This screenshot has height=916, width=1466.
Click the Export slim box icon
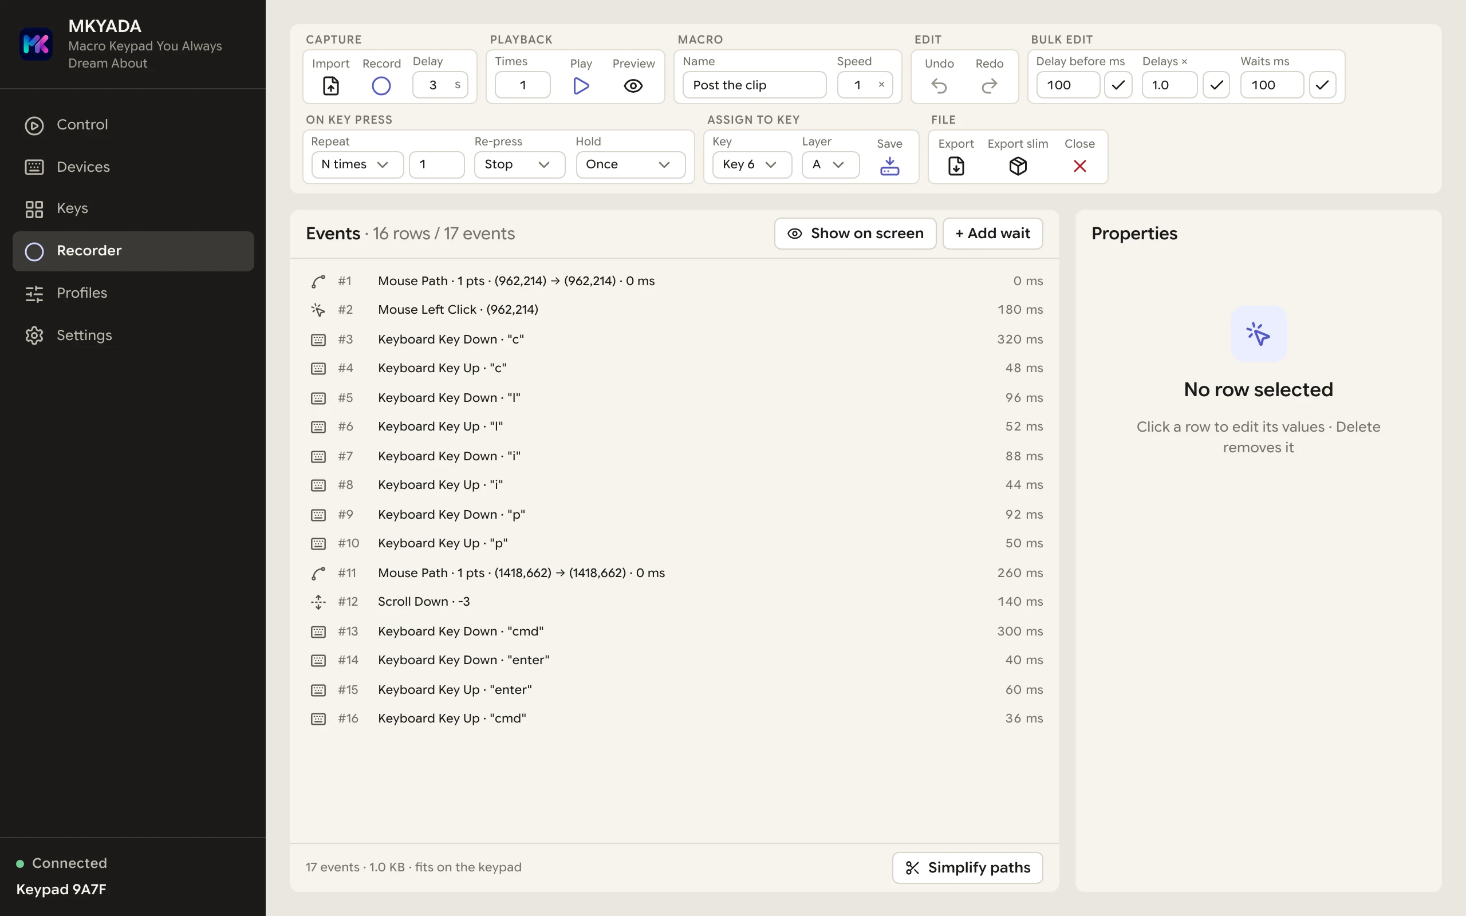point(1018,166)
